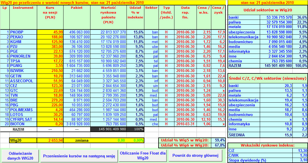
Task: Click Wskaźniki rynkowe indeksu heading
Action: pos(268,145)
